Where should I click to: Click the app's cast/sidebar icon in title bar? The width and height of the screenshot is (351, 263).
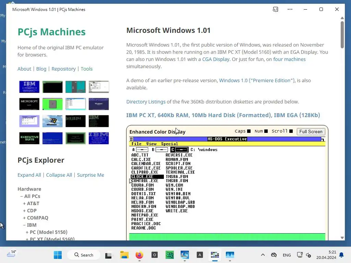click(275, 9)
